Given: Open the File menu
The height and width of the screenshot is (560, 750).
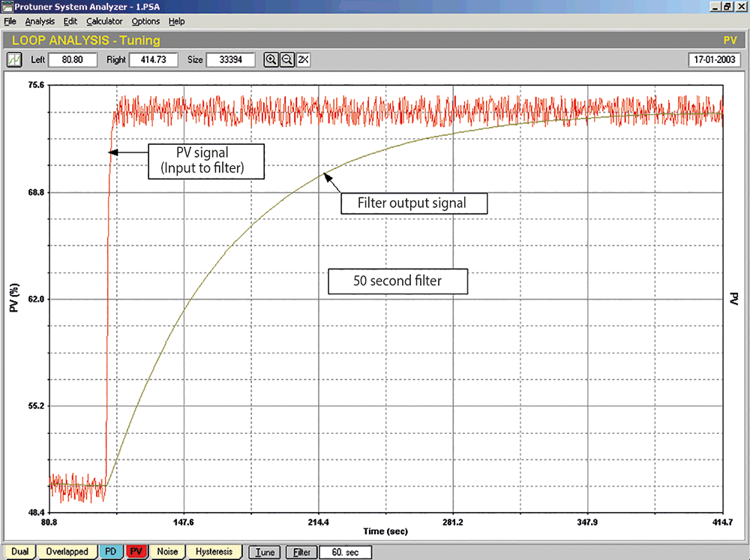Looking at the screenshot, I should [10, 22].
